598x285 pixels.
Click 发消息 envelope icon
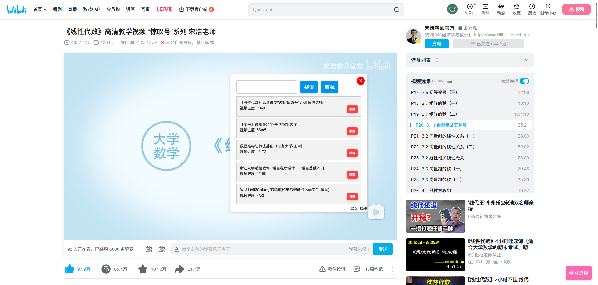pyautogui.click(x=460, y=28)
